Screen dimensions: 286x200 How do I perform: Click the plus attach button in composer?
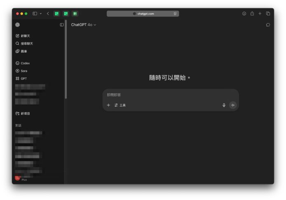coord(108,105)
